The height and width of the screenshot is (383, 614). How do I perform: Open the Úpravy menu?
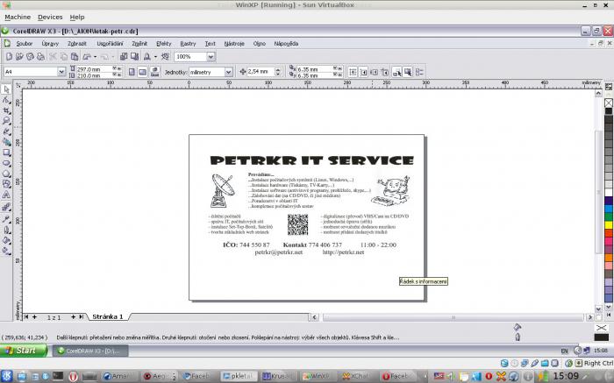click(x=50, y=44)
